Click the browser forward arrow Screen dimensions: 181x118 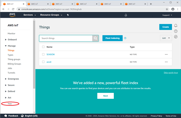coord(8,9)
